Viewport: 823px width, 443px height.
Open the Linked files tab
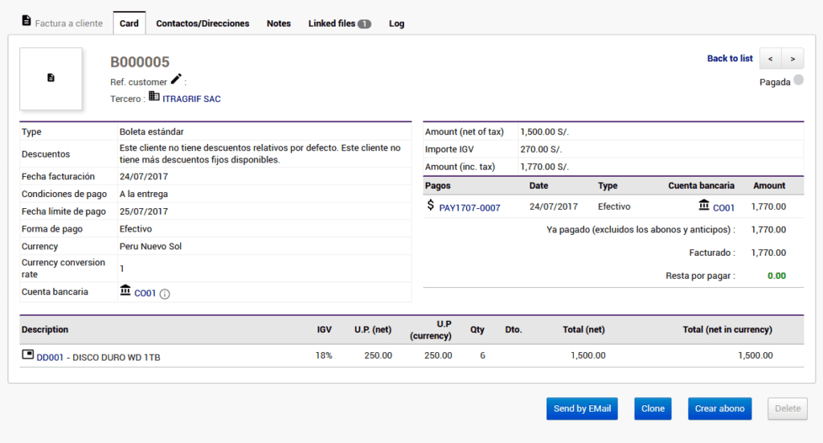[339, 23]
